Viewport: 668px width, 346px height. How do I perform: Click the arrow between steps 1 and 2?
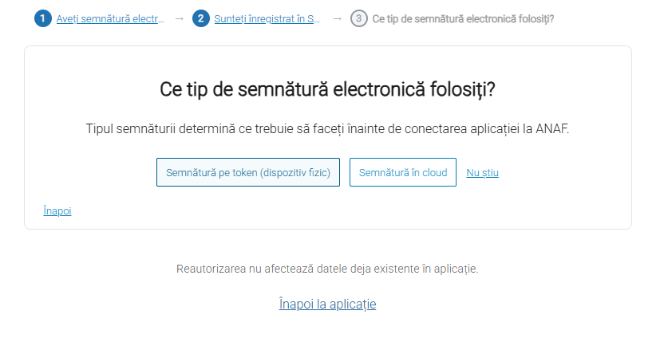coord(179,18)
